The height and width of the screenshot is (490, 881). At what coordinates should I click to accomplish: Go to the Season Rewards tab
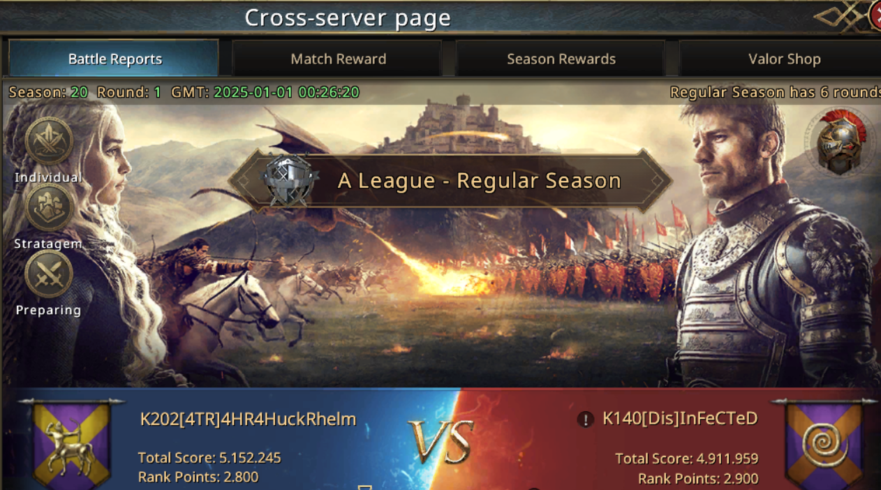(x=561, y=59)
